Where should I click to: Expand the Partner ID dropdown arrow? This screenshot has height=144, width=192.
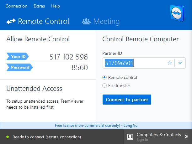tap(180, 63)
